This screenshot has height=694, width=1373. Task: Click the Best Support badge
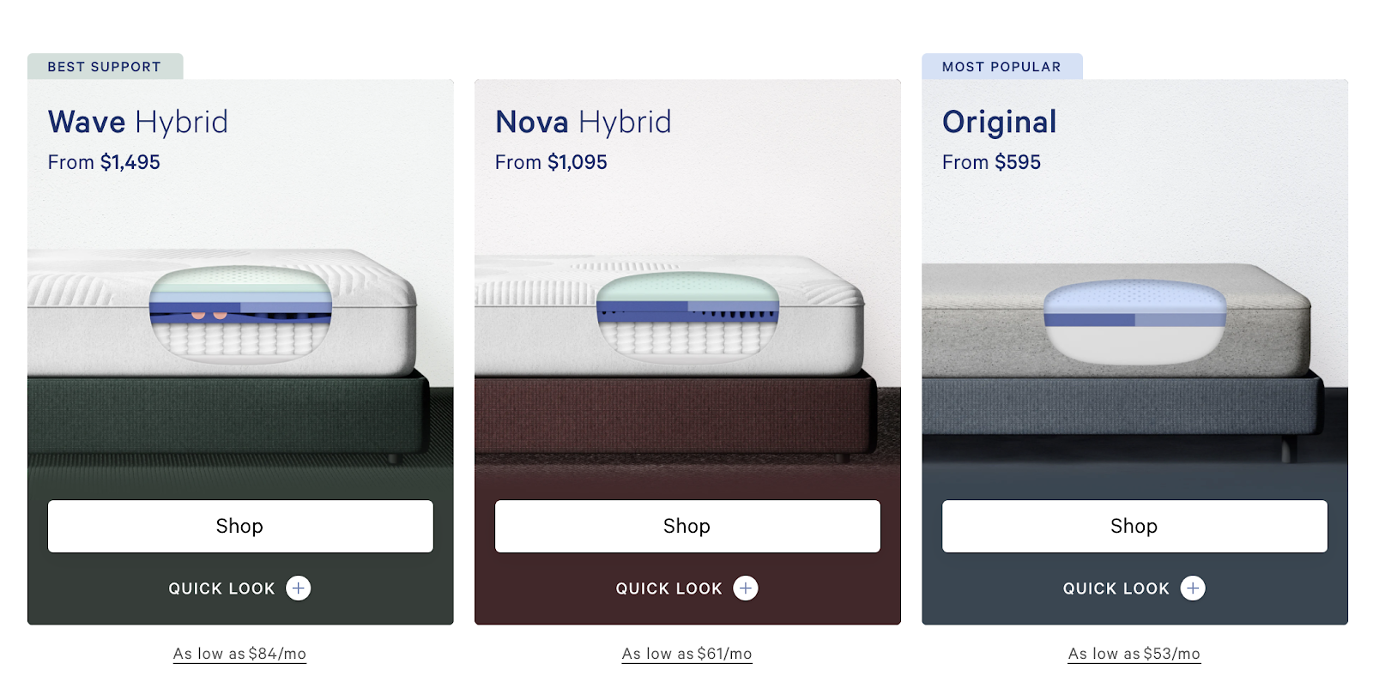(x=105, y=67)
